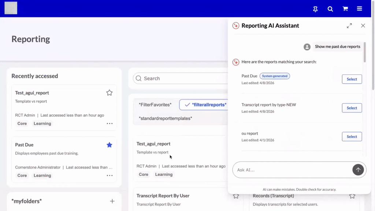
Task: Click the myfolders section heading
Action: (x=26, y=201)
